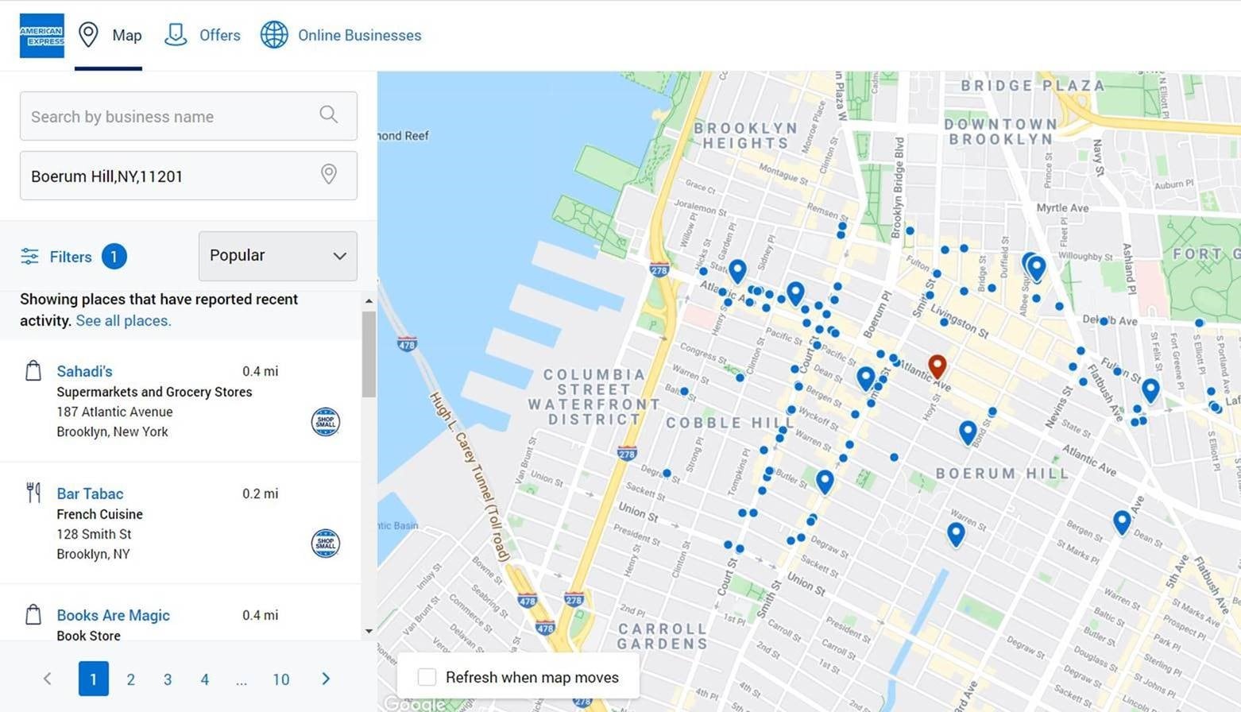Click the fork and knife icon beside Bar Tabac
Image resolution: width=1241 pixels, height=712 pixels.
tap(33, 493)
